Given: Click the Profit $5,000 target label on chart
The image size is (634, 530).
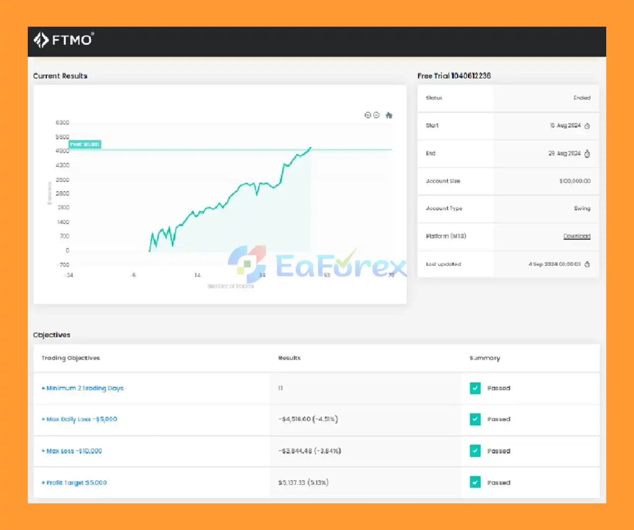Looking at the screenshot, I should [x=84, y=144].
